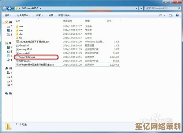Select the dyn folder icon
The height and width of the screenshot is (133, 183).
(17, 34)
